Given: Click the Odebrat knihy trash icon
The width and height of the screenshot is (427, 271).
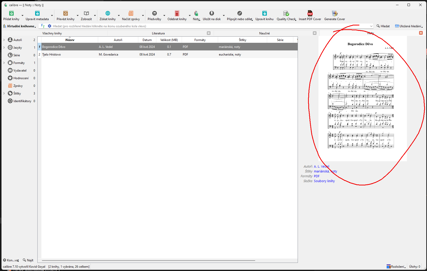Looking at the screenshot, I should (x=177, y=13).
